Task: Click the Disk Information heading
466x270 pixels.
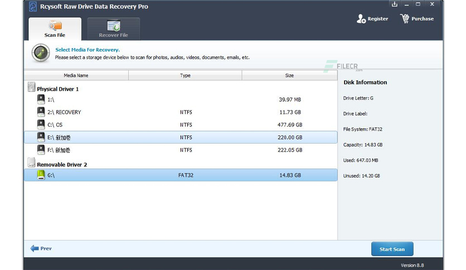Action: click(x=365, y=83)
